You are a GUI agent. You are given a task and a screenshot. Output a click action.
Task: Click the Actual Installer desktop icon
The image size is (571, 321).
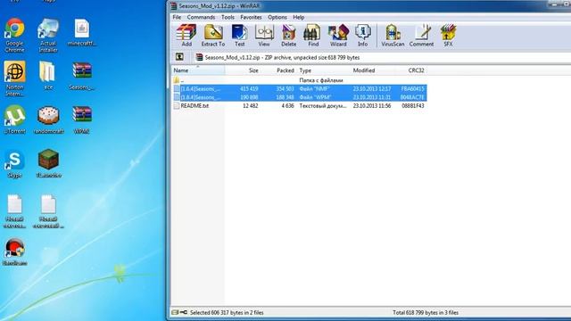48,35
